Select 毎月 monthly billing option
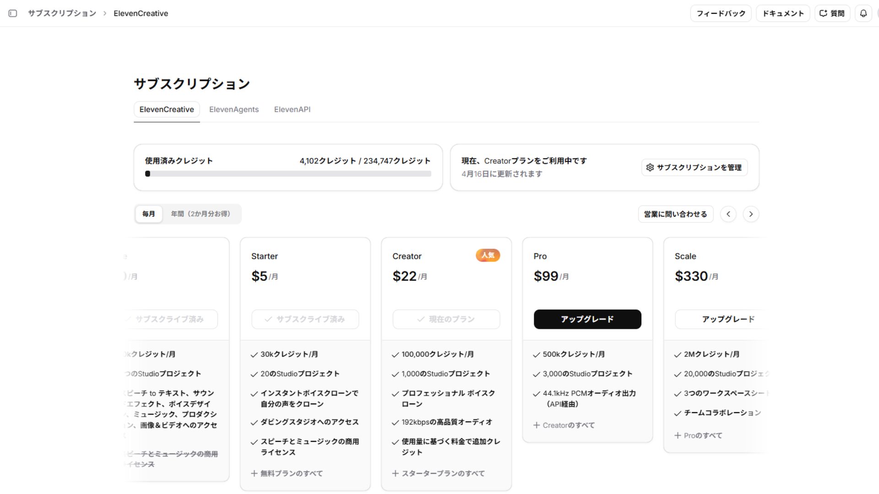 pyautogui.click(x=148, y=214)
